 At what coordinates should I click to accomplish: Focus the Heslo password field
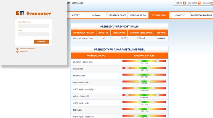(33, 34)
